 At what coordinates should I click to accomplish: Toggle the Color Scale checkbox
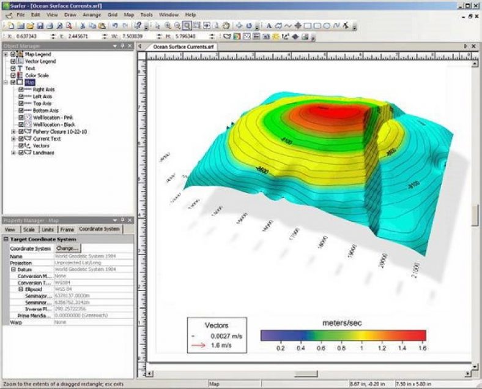point(13,75)
